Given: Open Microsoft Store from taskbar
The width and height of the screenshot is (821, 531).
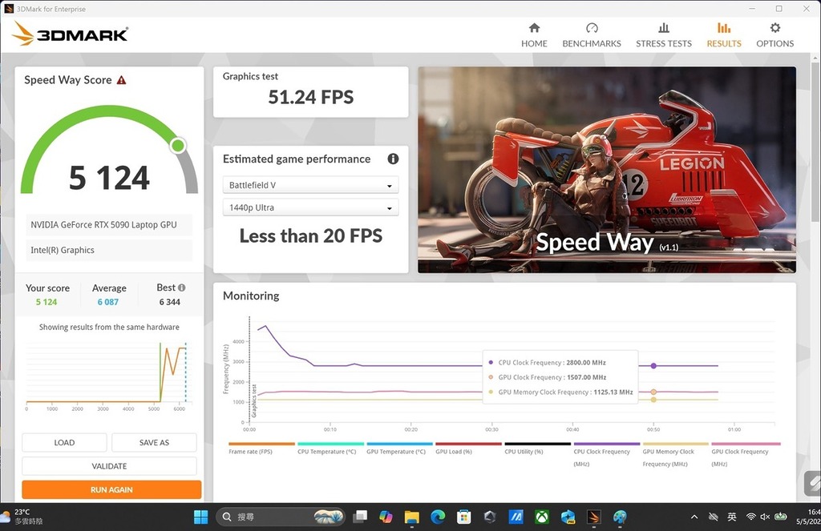Looking at the screenshot, I should click(x=464, y=517).
